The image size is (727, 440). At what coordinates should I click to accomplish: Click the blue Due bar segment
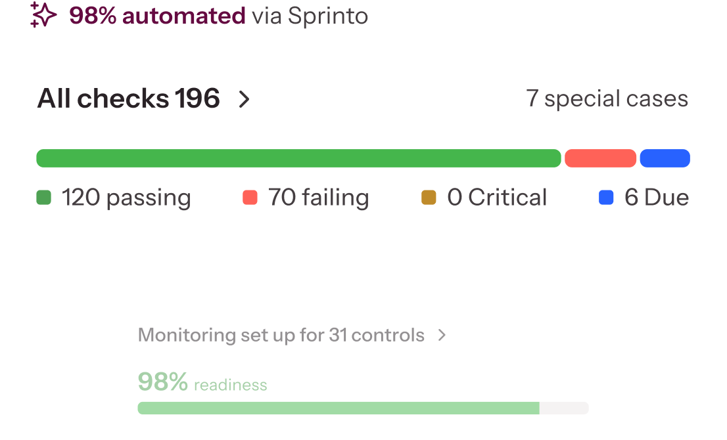coord(665,158)
